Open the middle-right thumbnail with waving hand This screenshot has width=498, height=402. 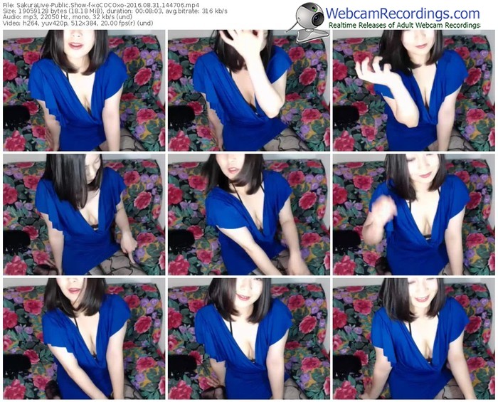414,215
